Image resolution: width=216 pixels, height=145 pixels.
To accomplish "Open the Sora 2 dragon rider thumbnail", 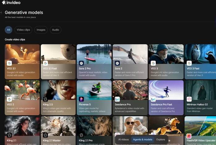I will pos(130,54).
